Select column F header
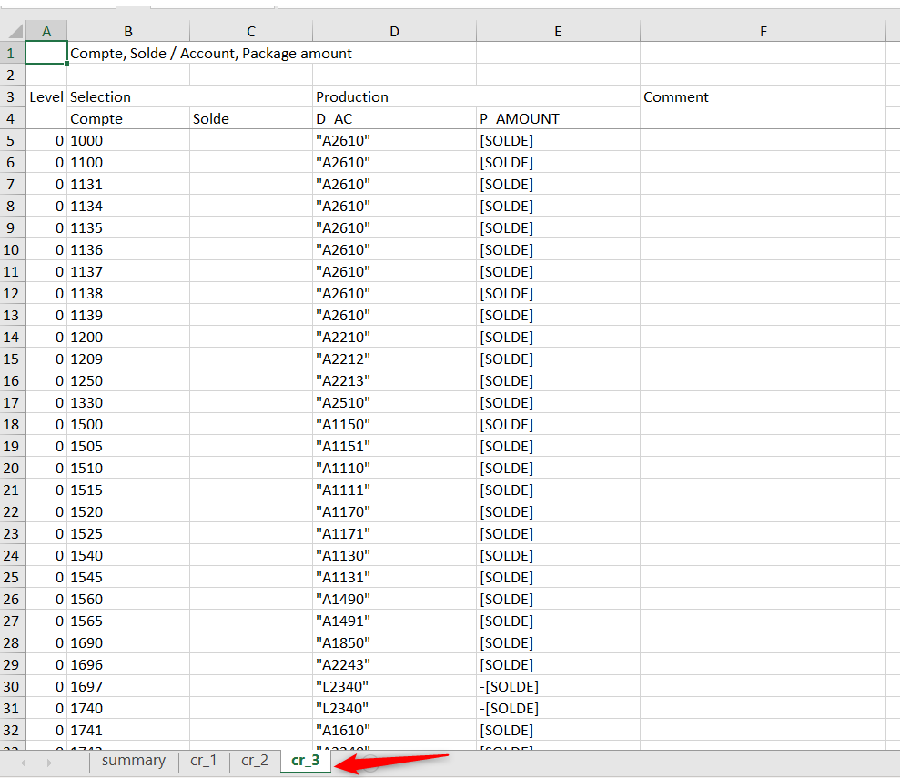 tap(763, 31)
